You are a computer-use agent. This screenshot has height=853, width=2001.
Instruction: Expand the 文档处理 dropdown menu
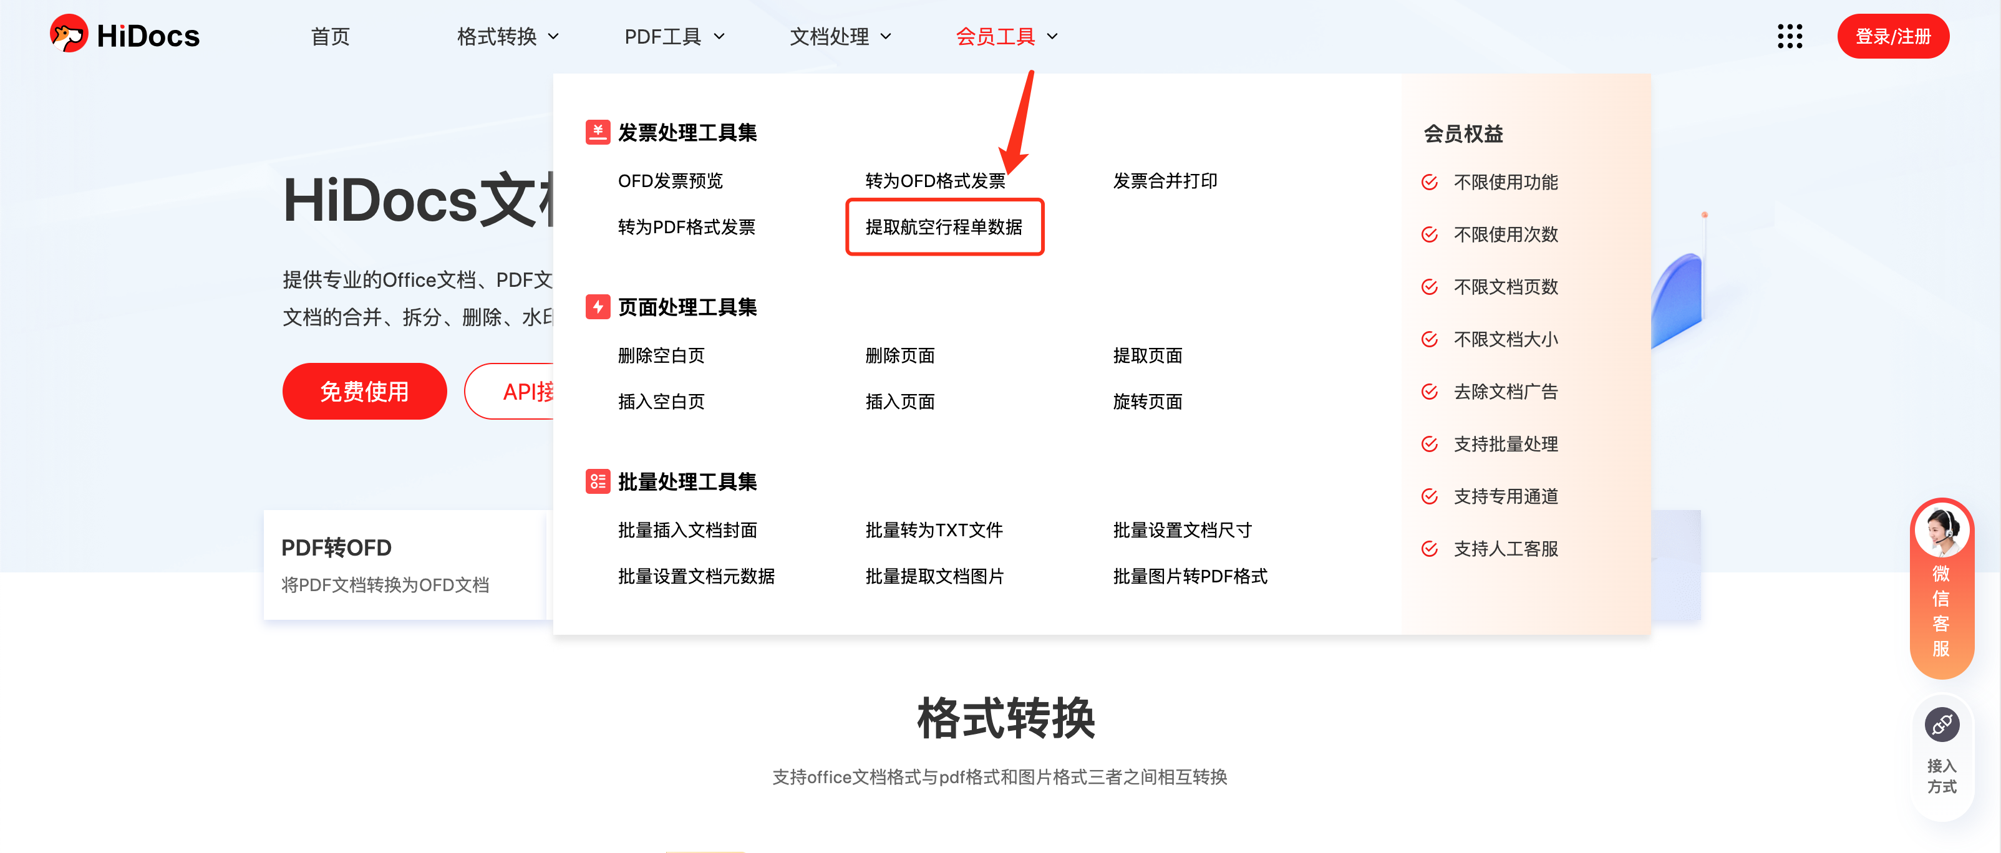coord(840,37)
